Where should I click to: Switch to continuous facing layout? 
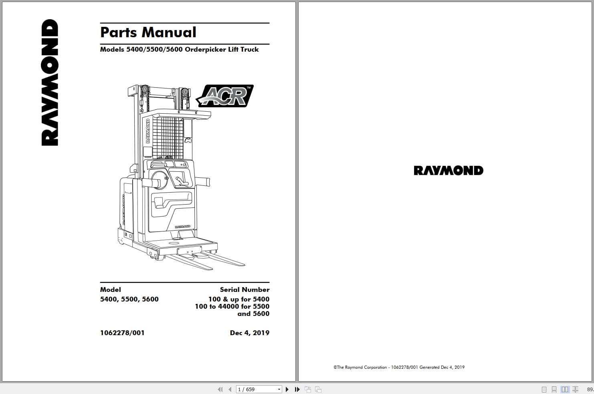coord(575,389)
